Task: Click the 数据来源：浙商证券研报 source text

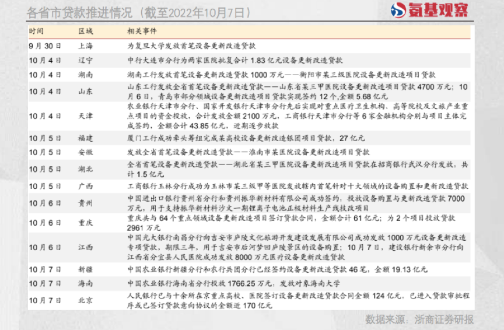Action: 419,320
